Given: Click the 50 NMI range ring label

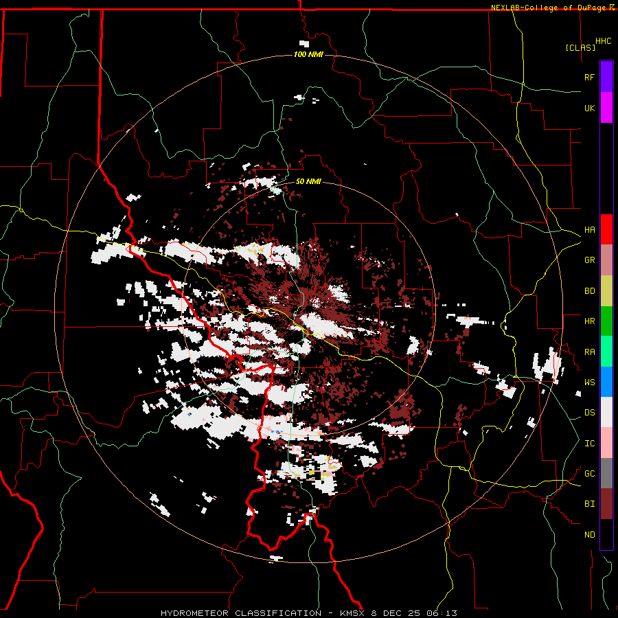Looking at the screenshot, I should pyautogui.click(x=308, y=181).
